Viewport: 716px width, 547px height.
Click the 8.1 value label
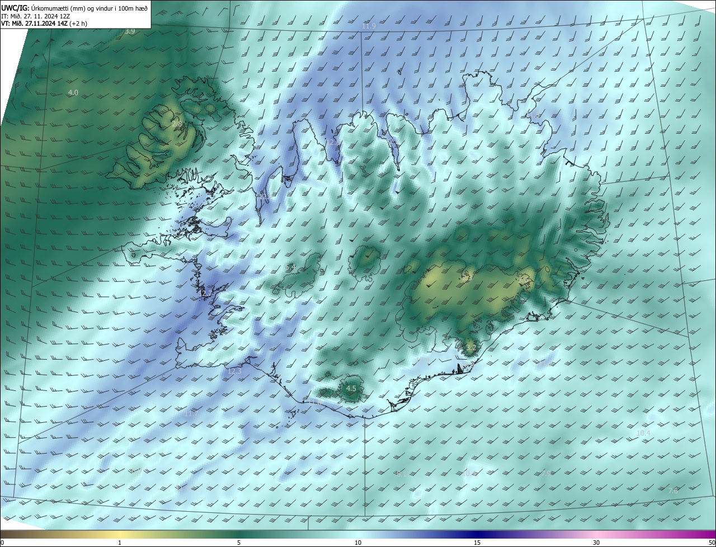[x=402, y=474]
